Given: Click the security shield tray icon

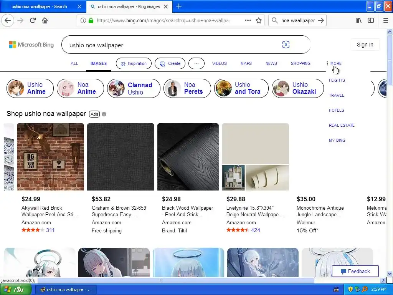Looking at the screenshot, I should pos(350,289).
